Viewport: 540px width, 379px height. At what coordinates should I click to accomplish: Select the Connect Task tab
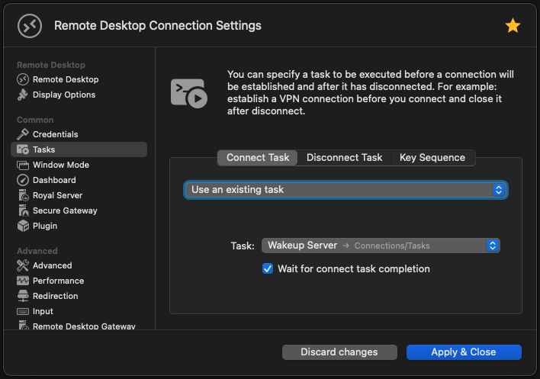coord(258,157)
